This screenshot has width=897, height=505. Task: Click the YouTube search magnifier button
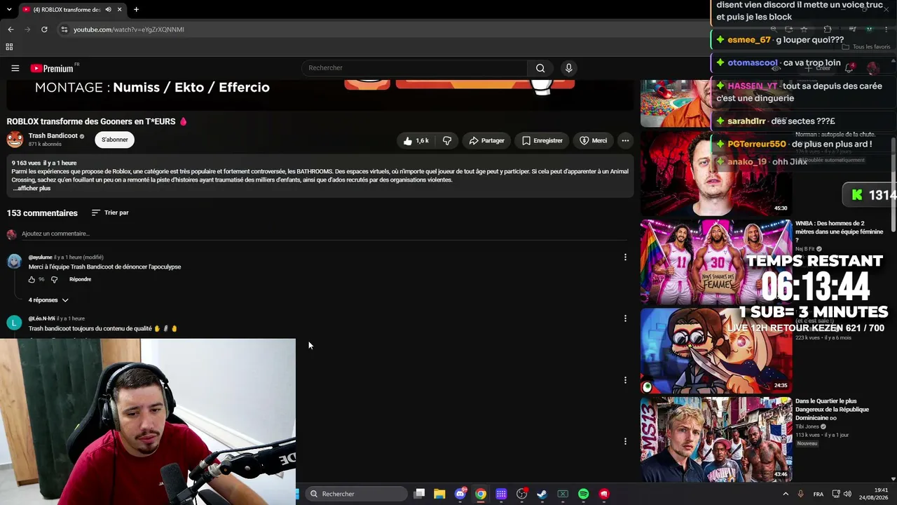click(x=540, y=68)
